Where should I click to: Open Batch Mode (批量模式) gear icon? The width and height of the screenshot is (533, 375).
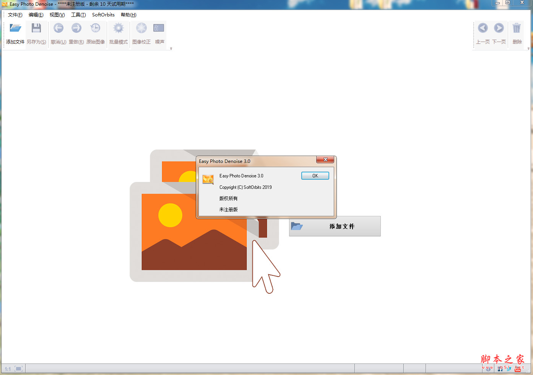click(119, 28)
